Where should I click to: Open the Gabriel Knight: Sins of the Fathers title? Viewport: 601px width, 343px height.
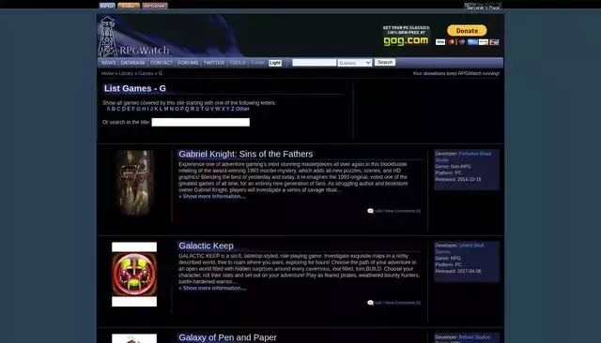(x=246, y=154)
